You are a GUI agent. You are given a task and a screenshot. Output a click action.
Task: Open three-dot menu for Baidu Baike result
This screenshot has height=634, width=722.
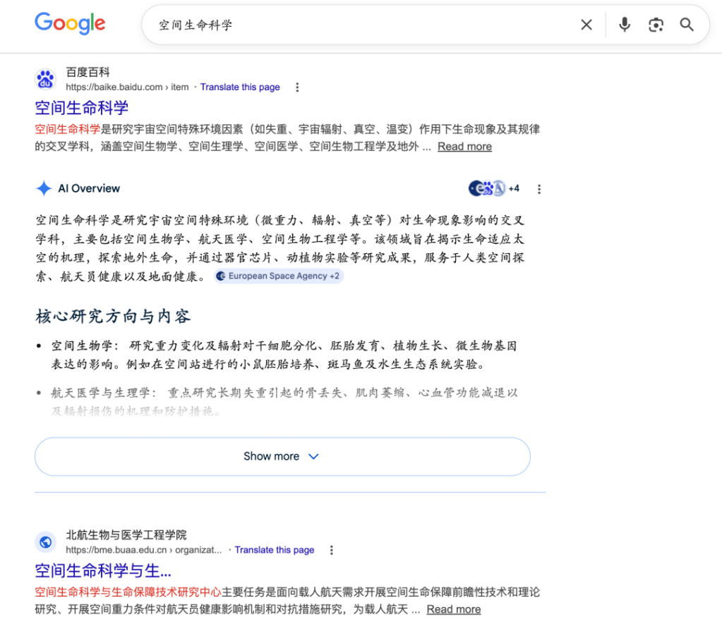click(x=297, y=87)
